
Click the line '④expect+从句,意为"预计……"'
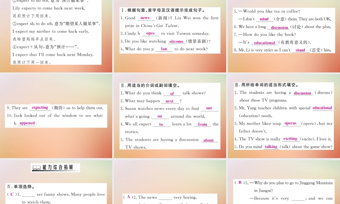[x=46, y=47]
